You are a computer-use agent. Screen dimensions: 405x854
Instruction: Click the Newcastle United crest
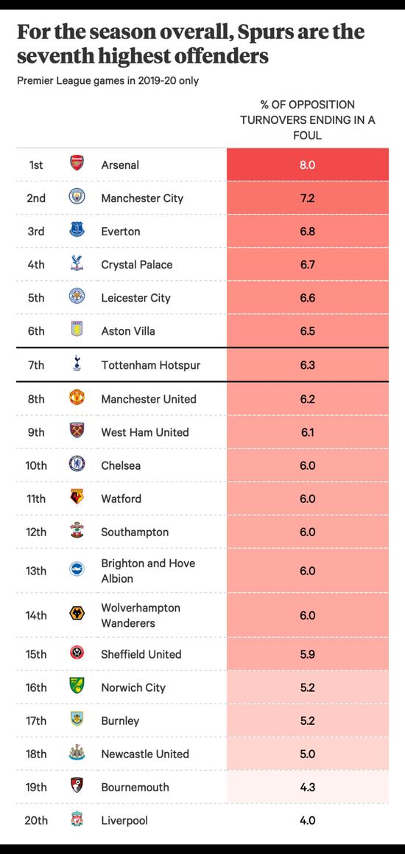click(77, 753)
